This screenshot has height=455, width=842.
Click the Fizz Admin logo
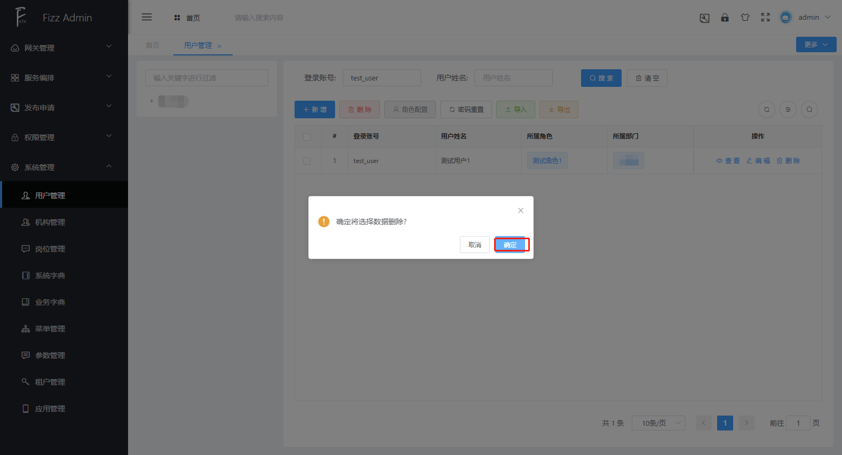pos(21,17)
